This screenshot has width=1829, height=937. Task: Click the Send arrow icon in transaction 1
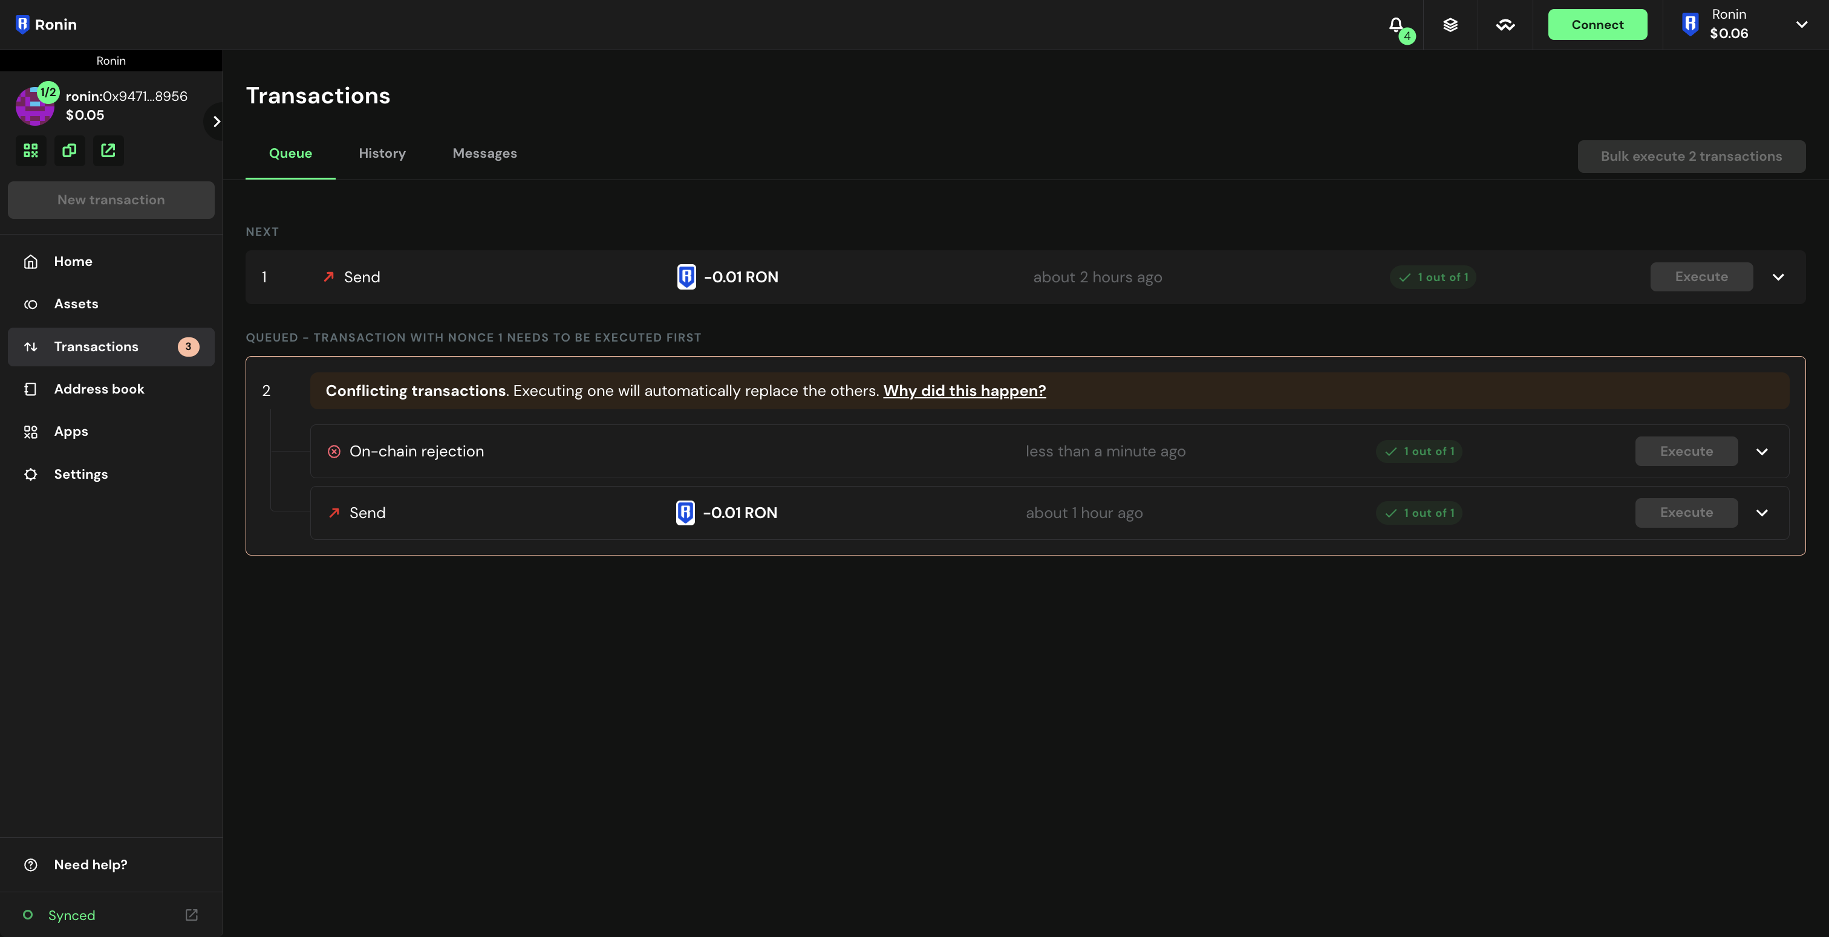[x=329, y=277]
